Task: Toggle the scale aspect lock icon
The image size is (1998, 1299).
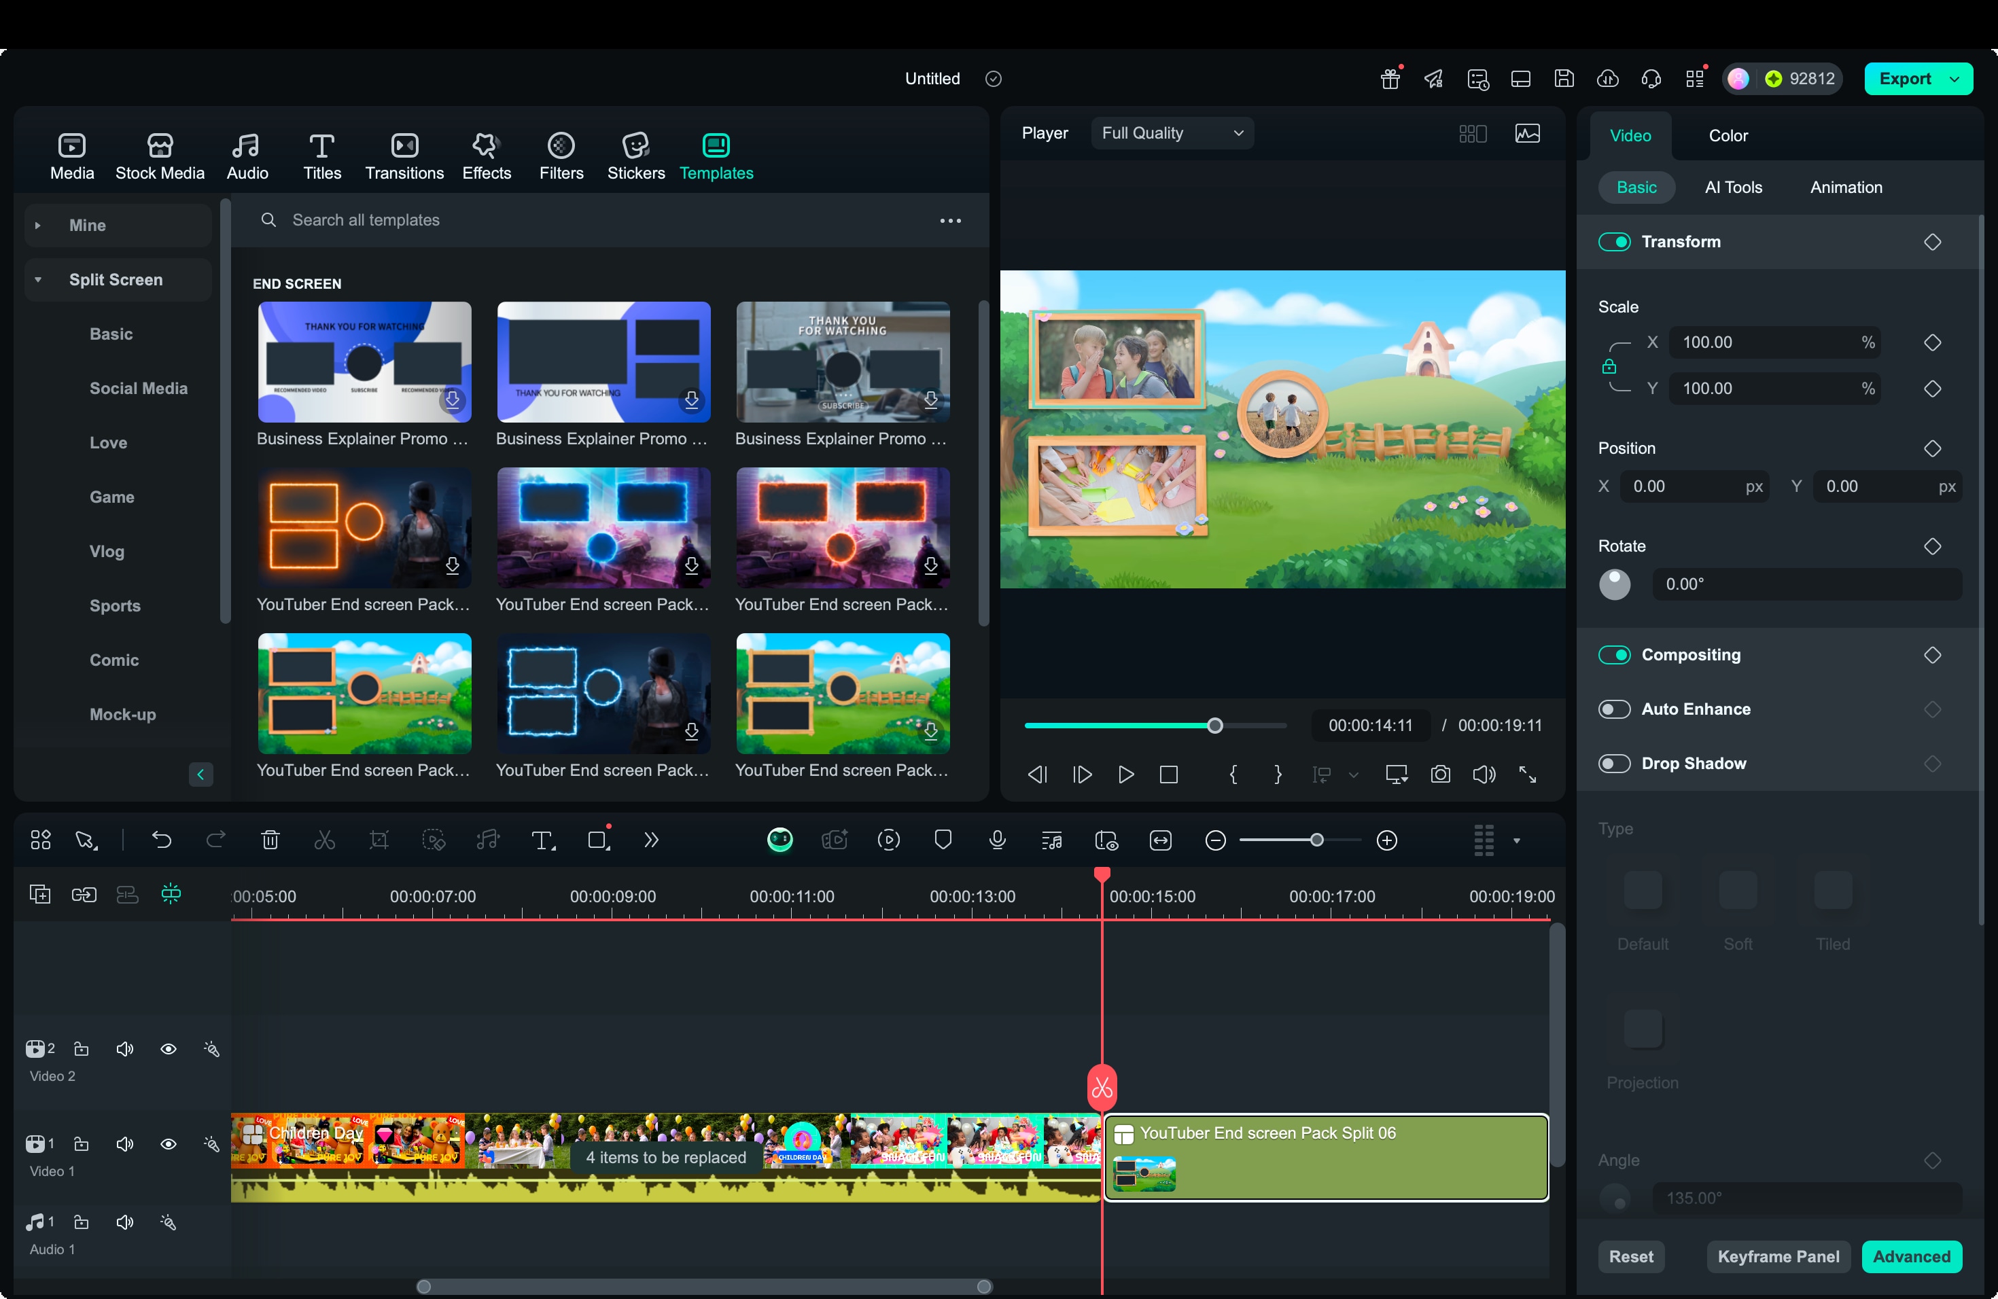Action: tap(1609, 366)
